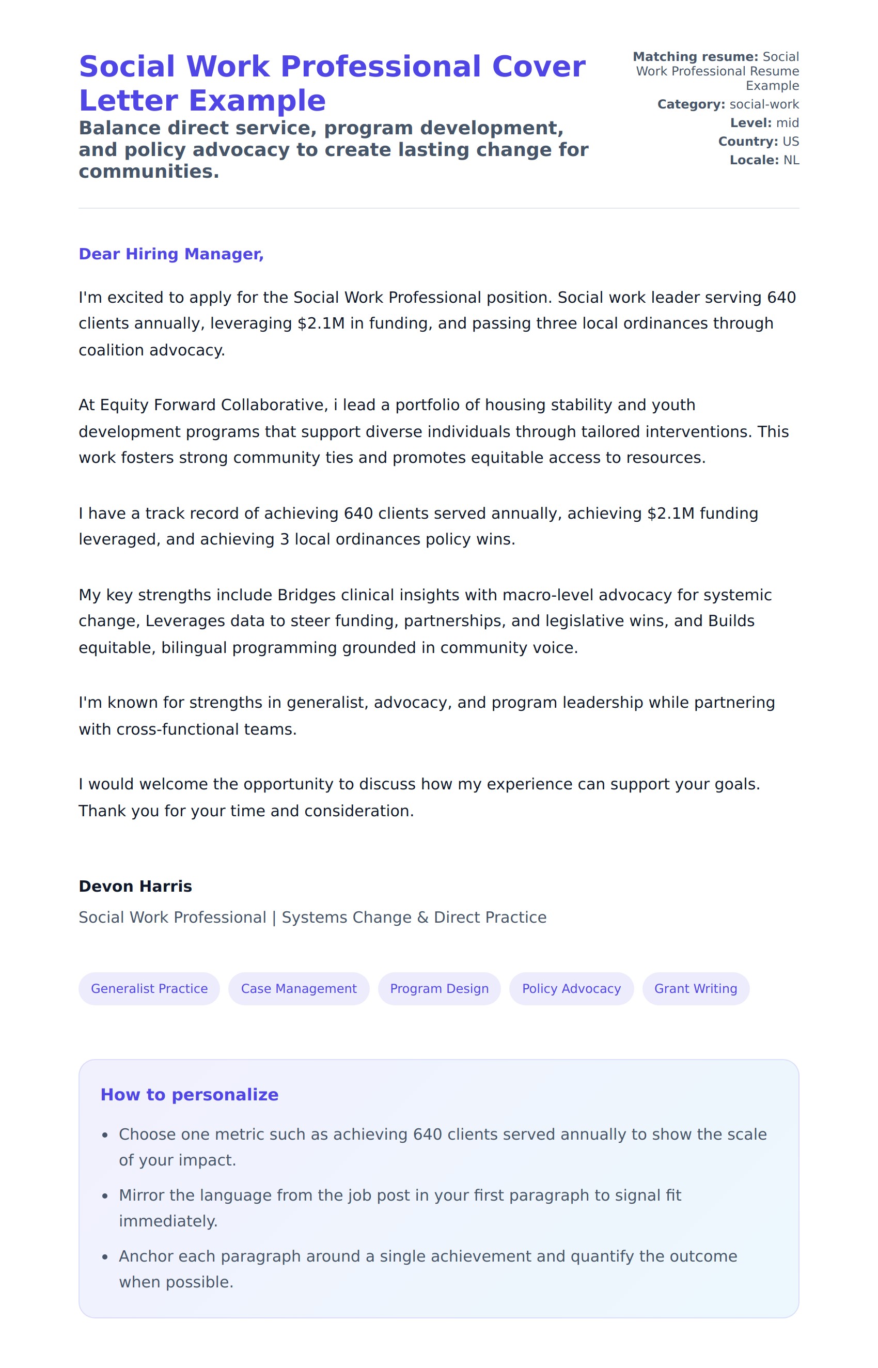Click the Locale NL metadata line
Screen dimensions: 878x1368
pyautogui.click(x=764, y=160)
